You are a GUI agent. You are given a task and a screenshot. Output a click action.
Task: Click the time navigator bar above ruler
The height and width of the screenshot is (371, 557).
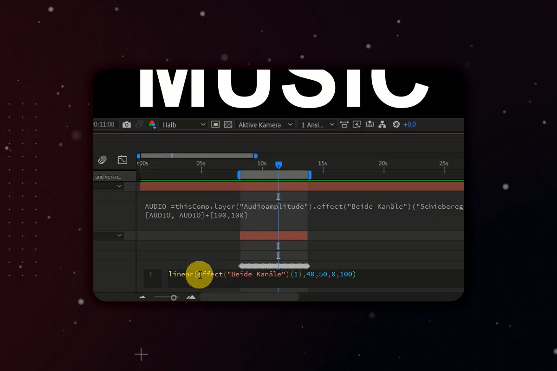(197, 156)
